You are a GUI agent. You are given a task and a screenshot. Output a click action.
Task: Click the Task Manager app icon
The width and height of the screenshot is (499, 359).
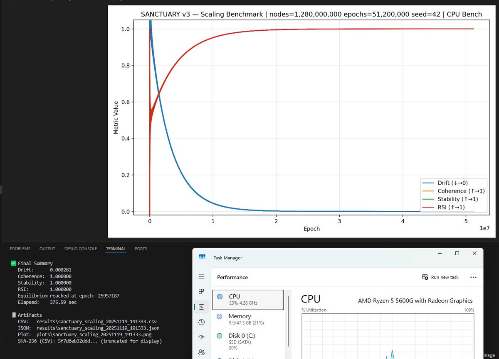point(202,257)
